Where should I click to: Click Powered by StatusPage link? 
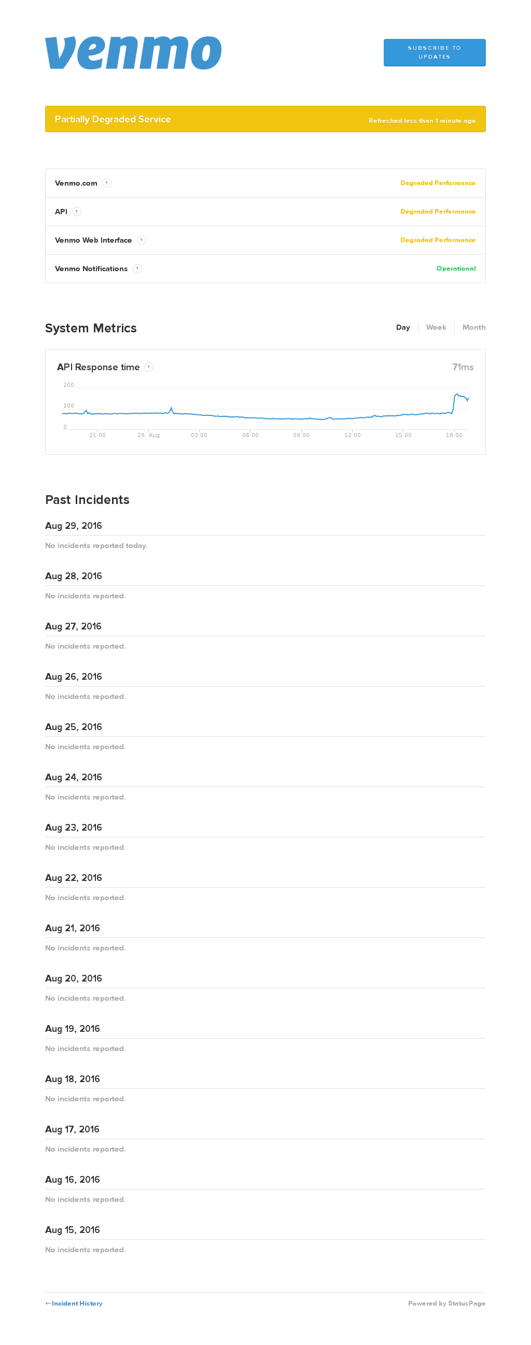(x=446, y=1304)
